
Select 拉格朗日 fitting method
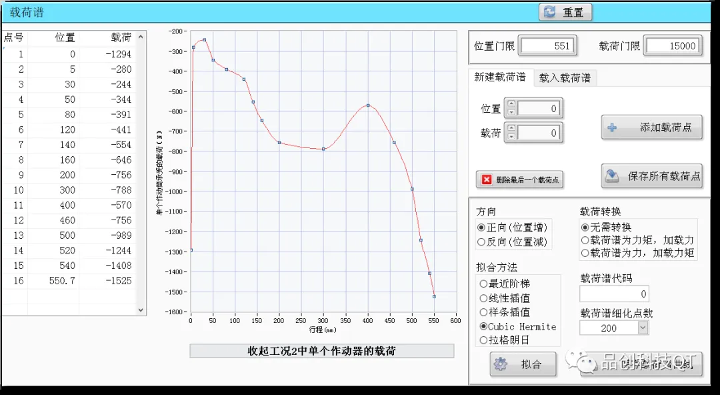[x=483, y=340]
